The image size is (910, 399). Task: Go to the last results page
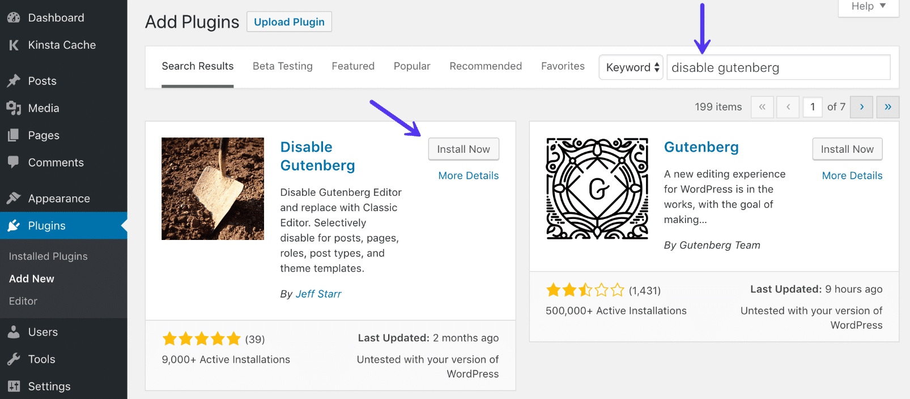pyautogui.click(x=887, y=106)
